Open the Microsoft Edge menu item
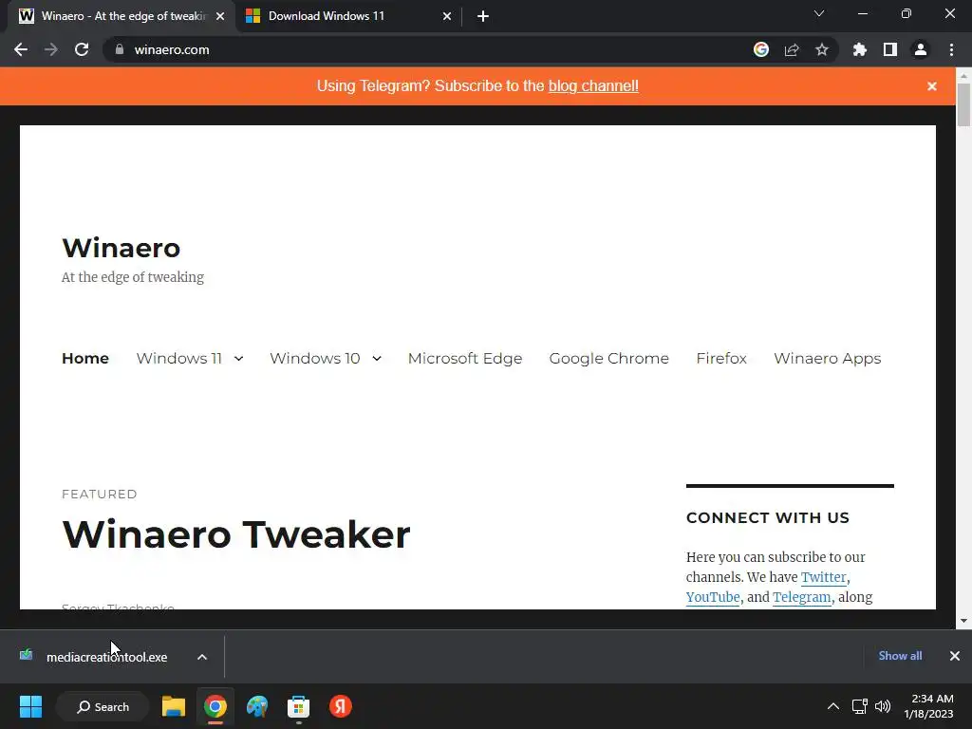 (465, 358)
